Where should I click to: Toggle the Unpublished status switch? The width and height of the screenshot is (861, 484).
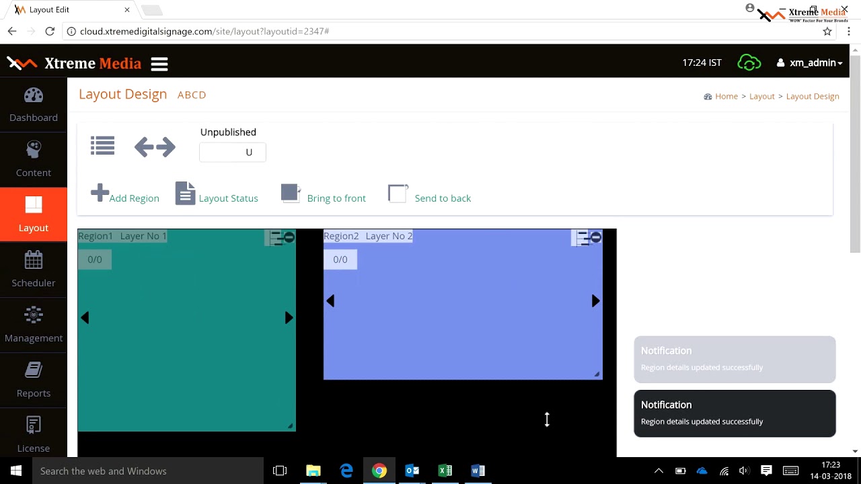(x=233, y=153)
